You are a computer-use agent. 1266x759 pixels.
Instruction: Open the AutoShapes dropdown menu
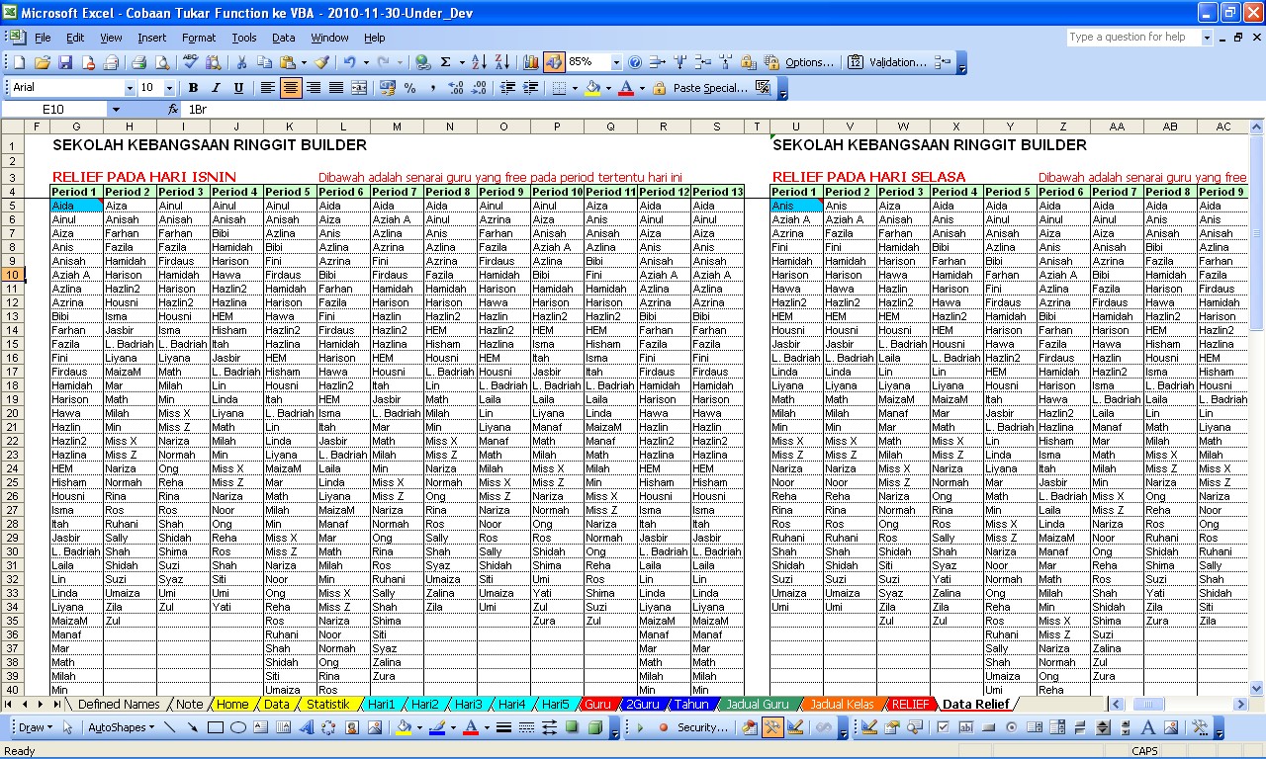tap(121, 727)
